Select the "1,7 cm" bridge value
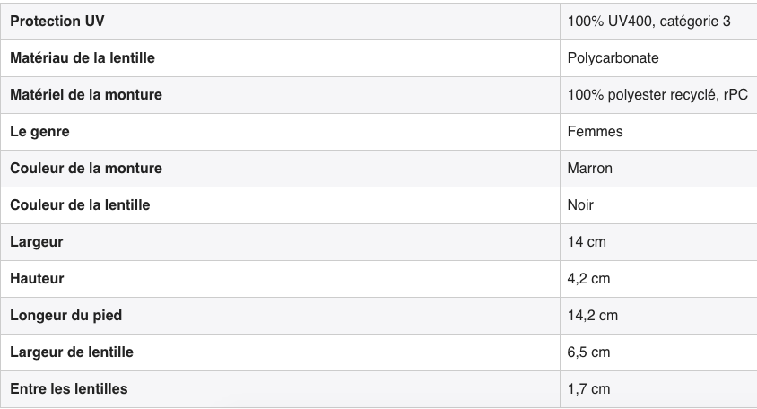Image resolution: width=757 pixels, height=409 pixels. (x=589, y=389)
